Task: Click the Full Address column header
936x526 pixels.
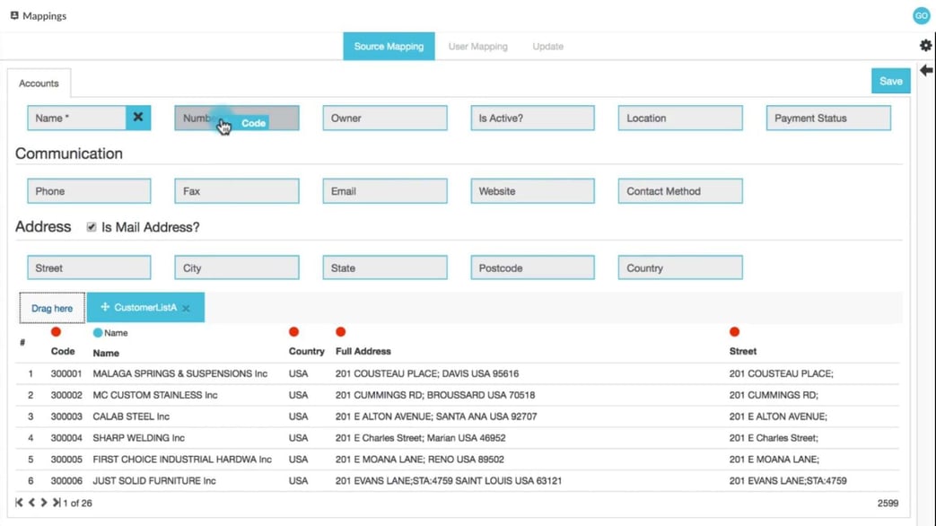Action: (x=363, y=351)
